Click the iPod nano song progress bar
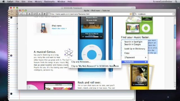Viewport: 180px width, 101px height. pos(92,37)
